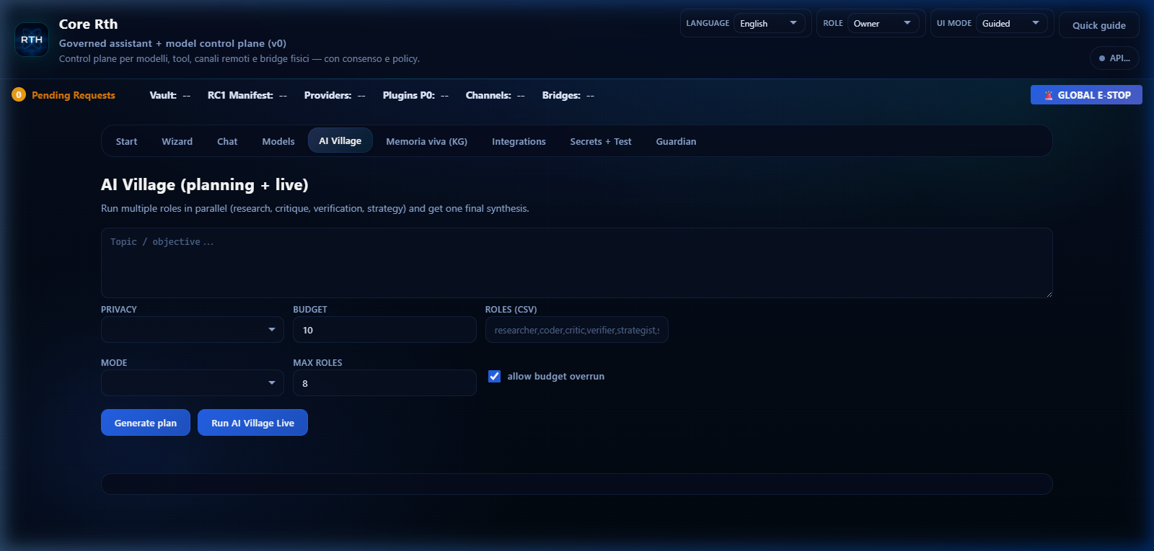Expand the Mode dropdown
This screenshot has width=1154, height=551.
(192, 383)
